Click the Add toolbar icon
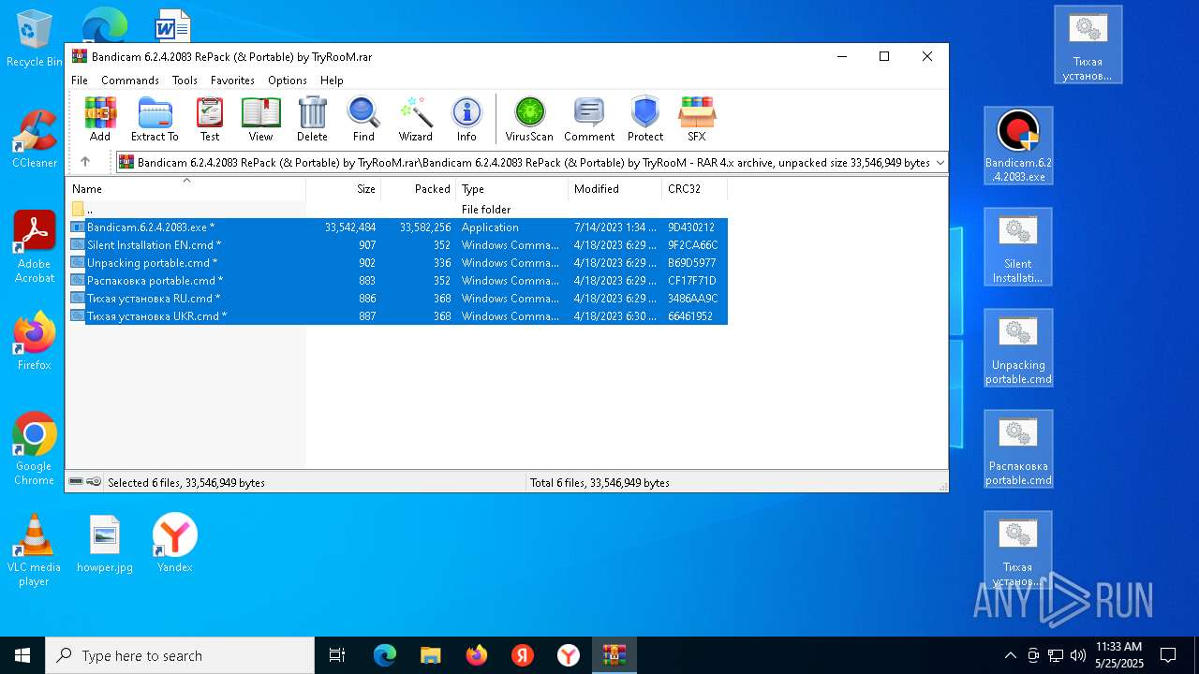Viewport: 1199px width, 674px height. pos(100,119)
